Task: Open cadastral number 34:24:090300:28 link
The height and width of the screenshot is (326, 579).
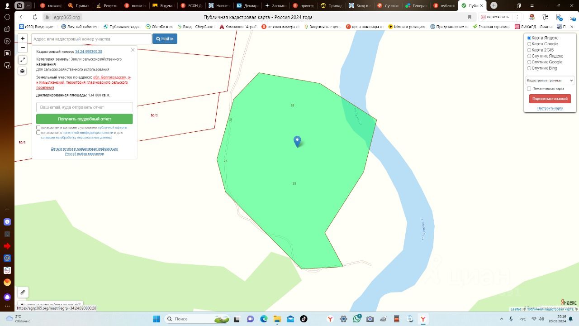Action: pyautogui.click(x=89, y=52)
